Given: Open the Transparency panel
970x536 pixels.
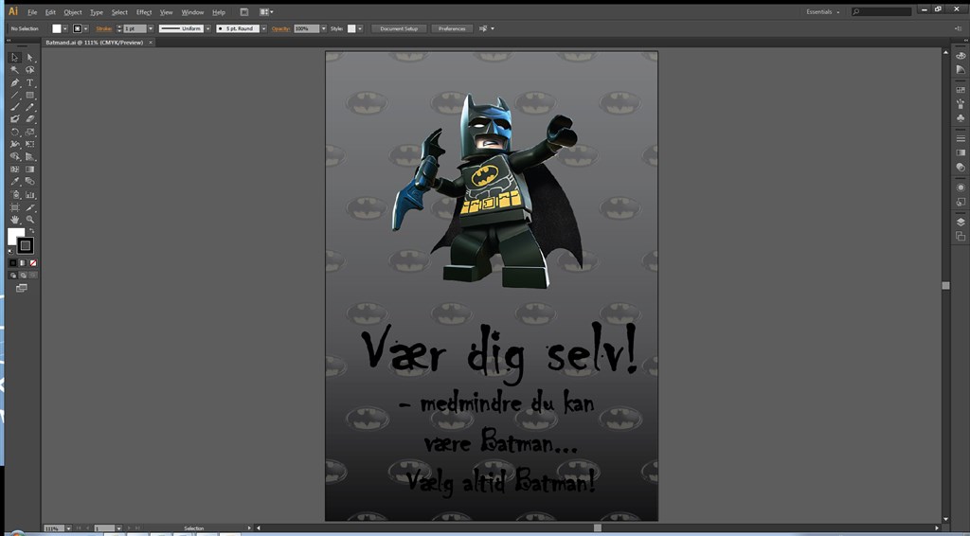Looking at the screenshot, I should click(961, 167).
